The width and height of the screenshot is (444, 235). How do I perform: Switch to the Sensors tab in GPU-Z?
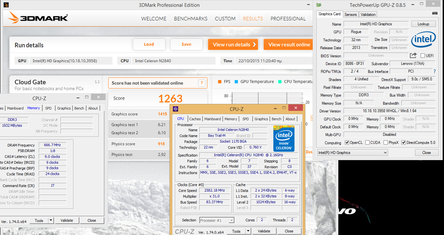[351, 15]
